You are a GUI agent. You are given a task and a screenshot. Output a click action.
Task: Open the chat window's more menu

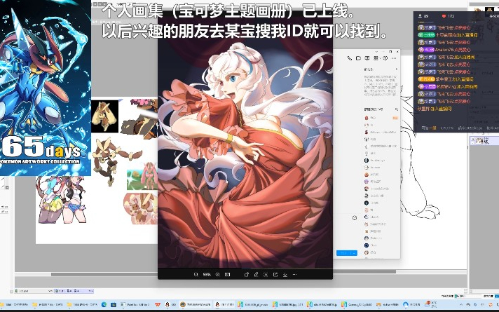pyautogui.click(x=394, y=58)
